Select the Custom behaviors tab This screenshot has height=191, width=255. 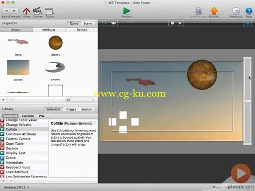[28, 116]
